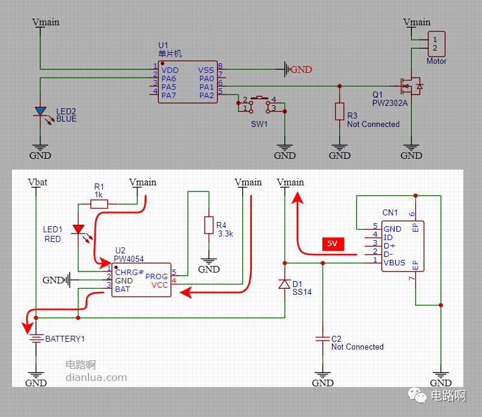Viewport: 482px width, 417px height.
Task: Click the R4 3.3k resistor
Action: coord(208,224)
